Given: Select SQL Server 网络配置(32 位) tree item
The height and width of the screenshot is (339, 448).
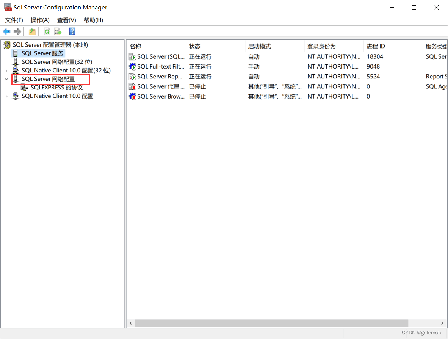Looking at the screenshot, I should pos(57,62).
